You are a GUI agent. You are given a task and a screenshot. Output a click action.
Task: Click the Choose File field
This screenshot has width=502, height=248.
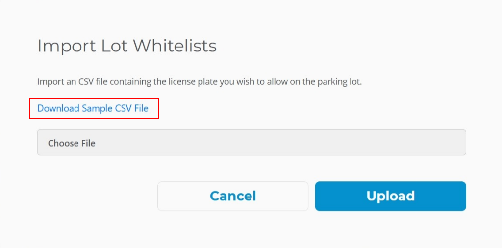click(x=251, y=143)
